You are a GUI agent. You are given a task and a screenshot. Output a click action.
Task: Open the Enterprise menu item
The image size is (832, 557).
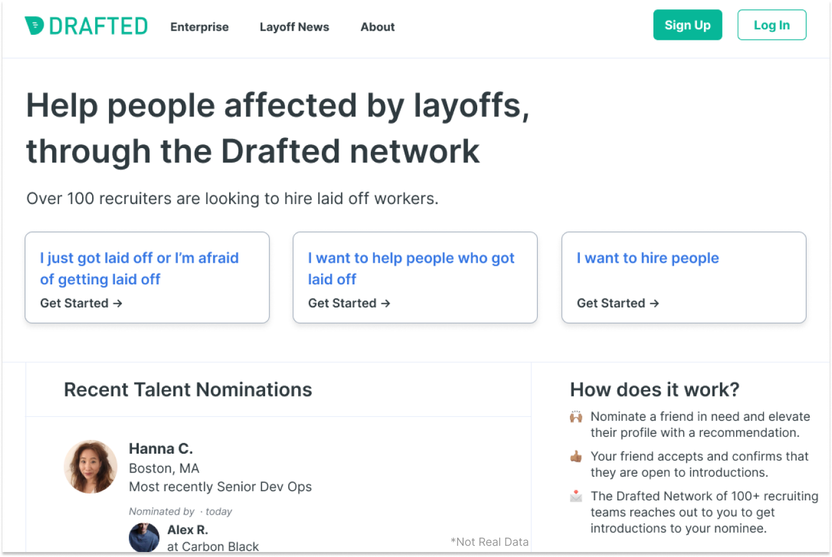click(x=199, y=27)
